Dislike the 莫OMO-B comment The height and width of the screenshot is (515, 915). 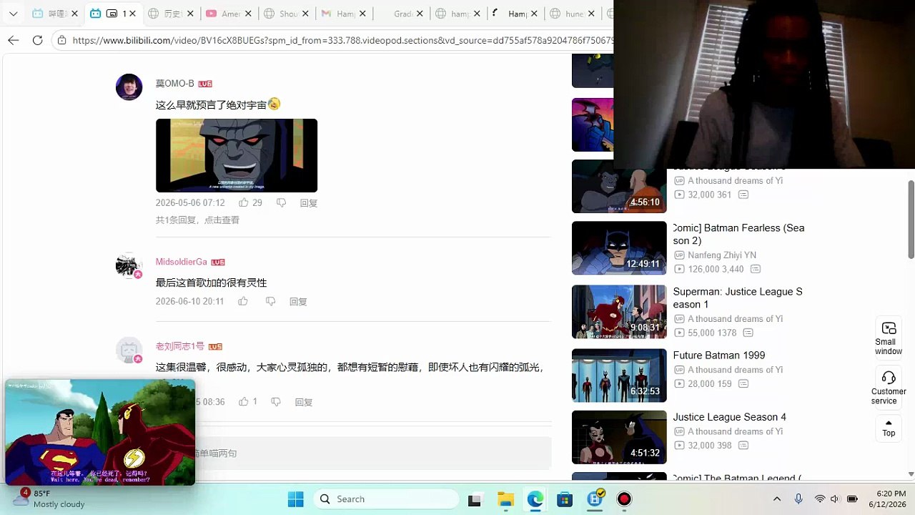click(281, 203)
